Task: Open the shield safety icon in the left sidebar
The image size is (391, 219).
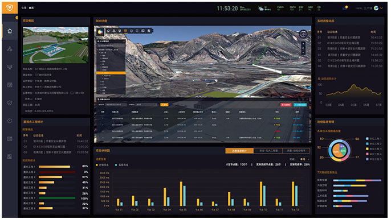Action: [10, 103]
